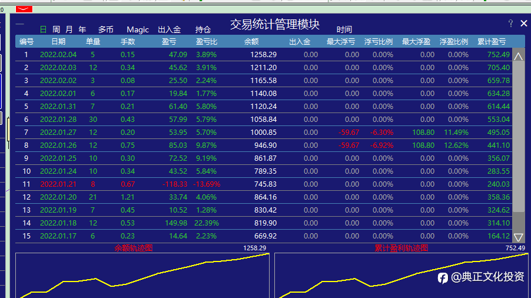
Task: Select the date cell 2022.02.04
Action: pyautogui.click(x=58, y=55)
